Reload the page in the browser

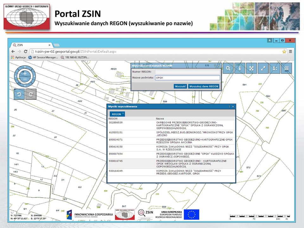click(25, 52)
